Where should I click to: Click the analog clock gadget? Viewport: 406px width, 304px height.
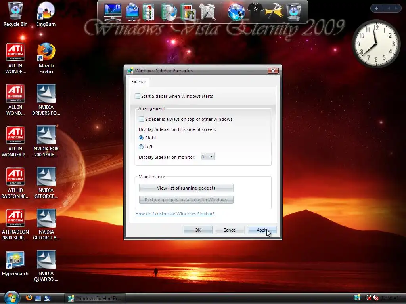376,44
